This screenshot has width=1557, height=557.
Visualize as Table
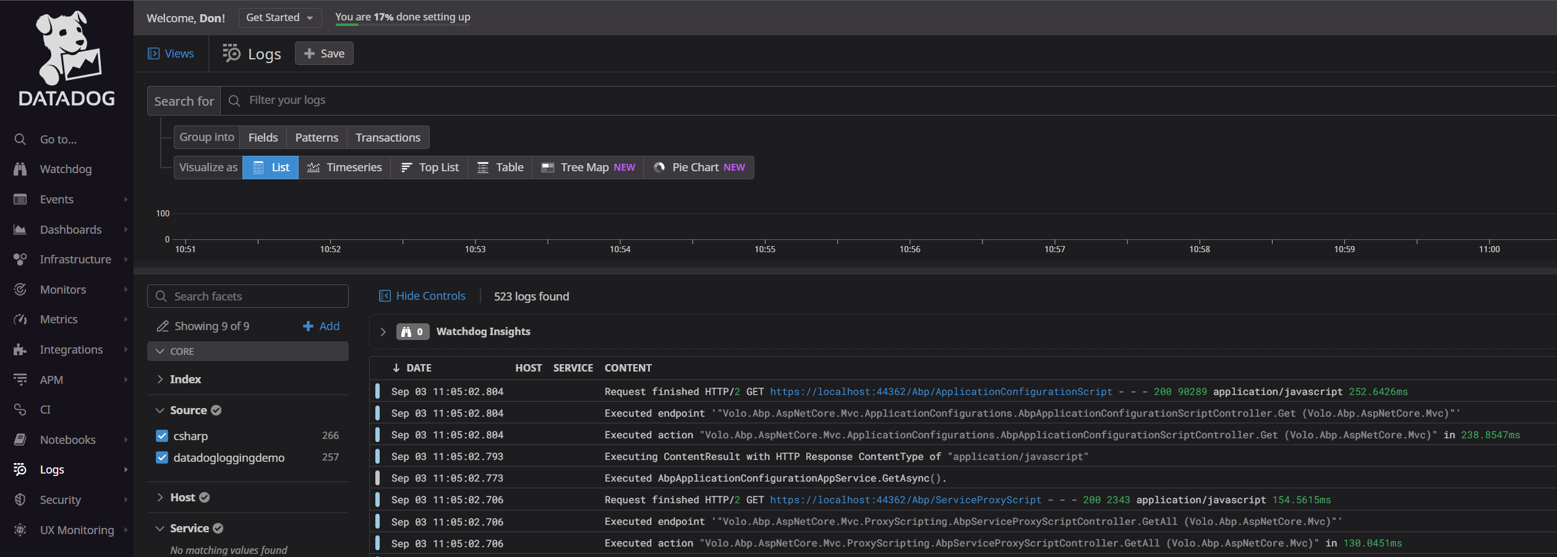point(500,168)
